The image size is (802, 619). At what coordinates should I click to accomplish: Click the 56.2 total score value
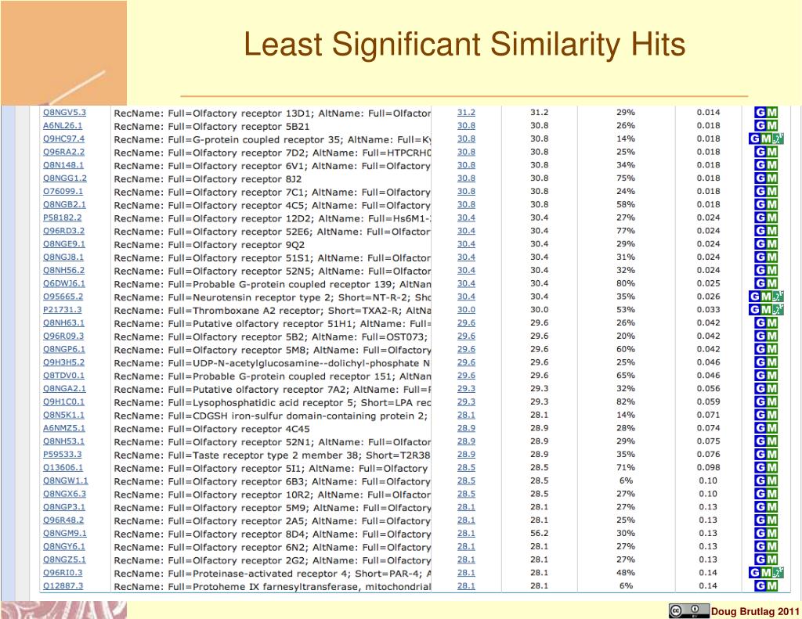point(539,533)
